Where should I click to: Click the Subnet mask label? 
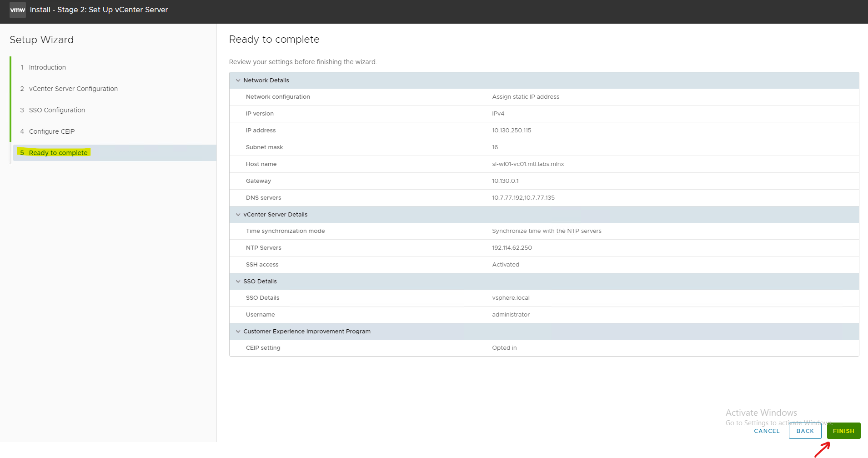tap(264, 147)
